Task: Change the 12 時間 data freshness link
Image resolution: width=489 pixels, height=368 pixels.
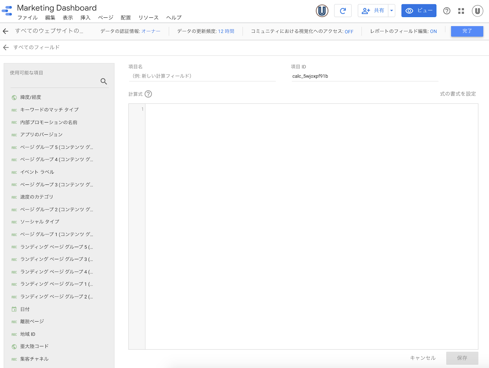Action: 226,31
